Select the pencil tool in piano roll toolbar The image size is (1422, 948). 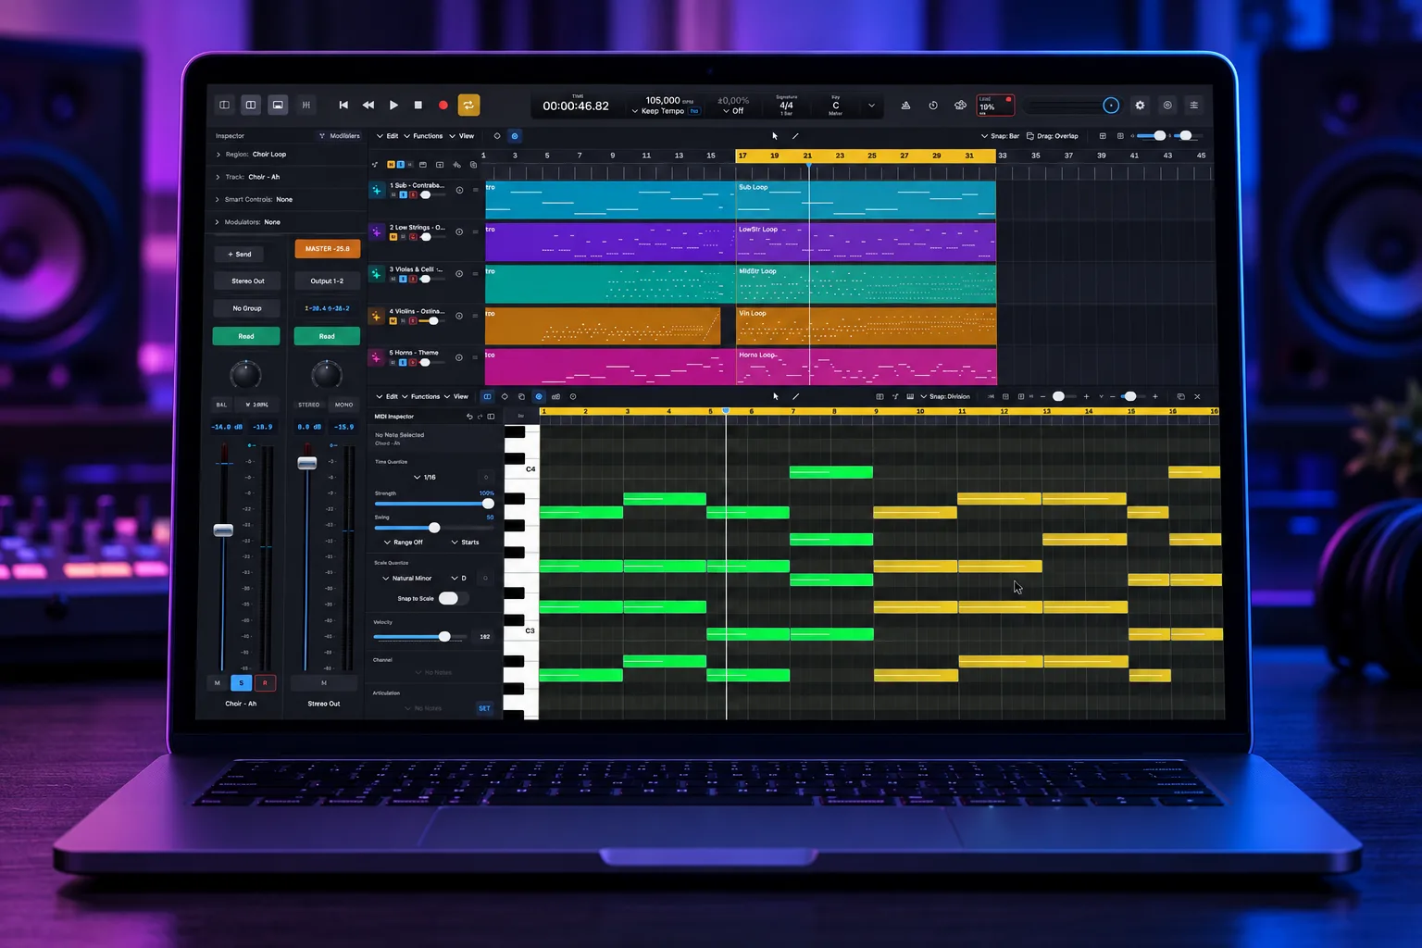(796, 396)
